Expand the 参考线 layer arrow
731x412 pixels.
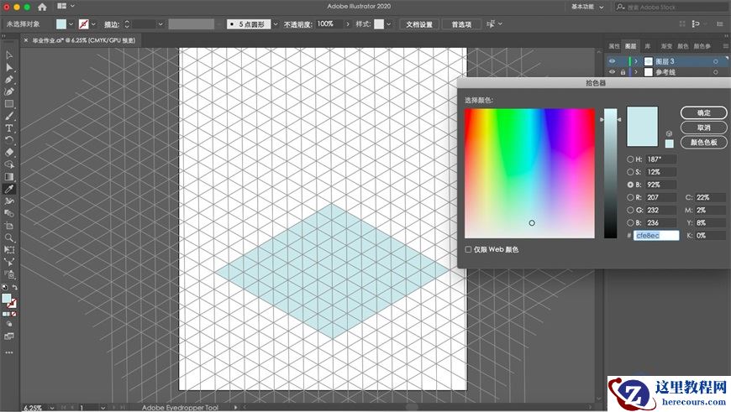(x=636, y=72)
